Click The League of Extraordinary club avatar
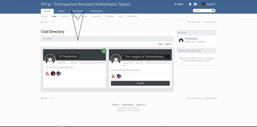The width and height of the screenshot is (257, 127). (116, 59)
